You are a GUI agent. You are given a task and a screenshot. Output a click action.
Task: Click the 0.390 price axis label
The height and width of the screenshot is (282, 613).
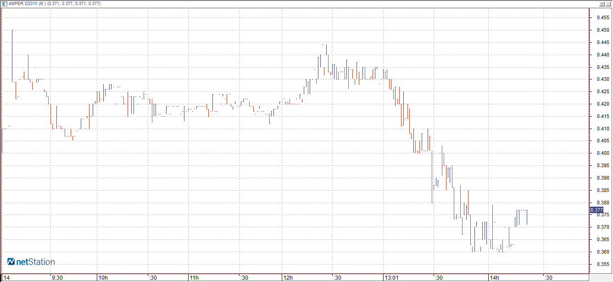tap(602, 178)
